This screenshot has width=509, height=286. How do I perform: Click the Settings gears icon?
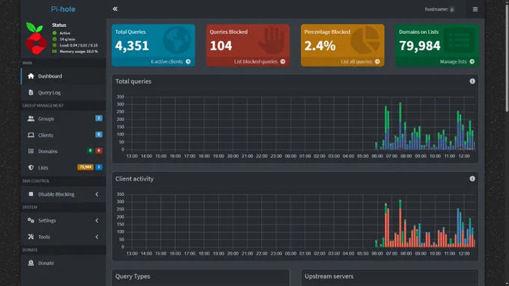tap(31, 220)
